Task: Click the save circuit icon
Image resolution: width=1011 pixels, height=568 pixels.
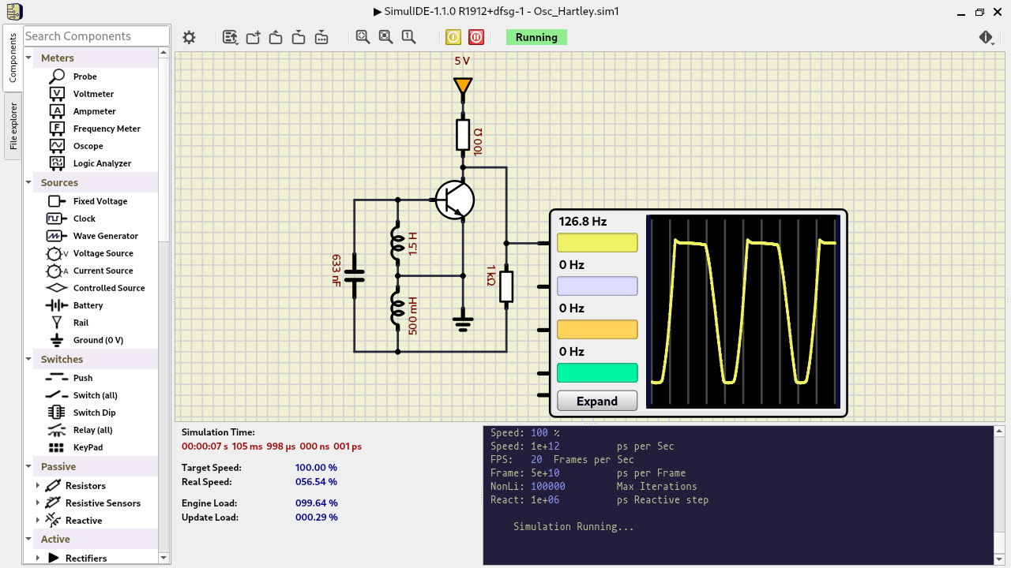Action: 299,37
